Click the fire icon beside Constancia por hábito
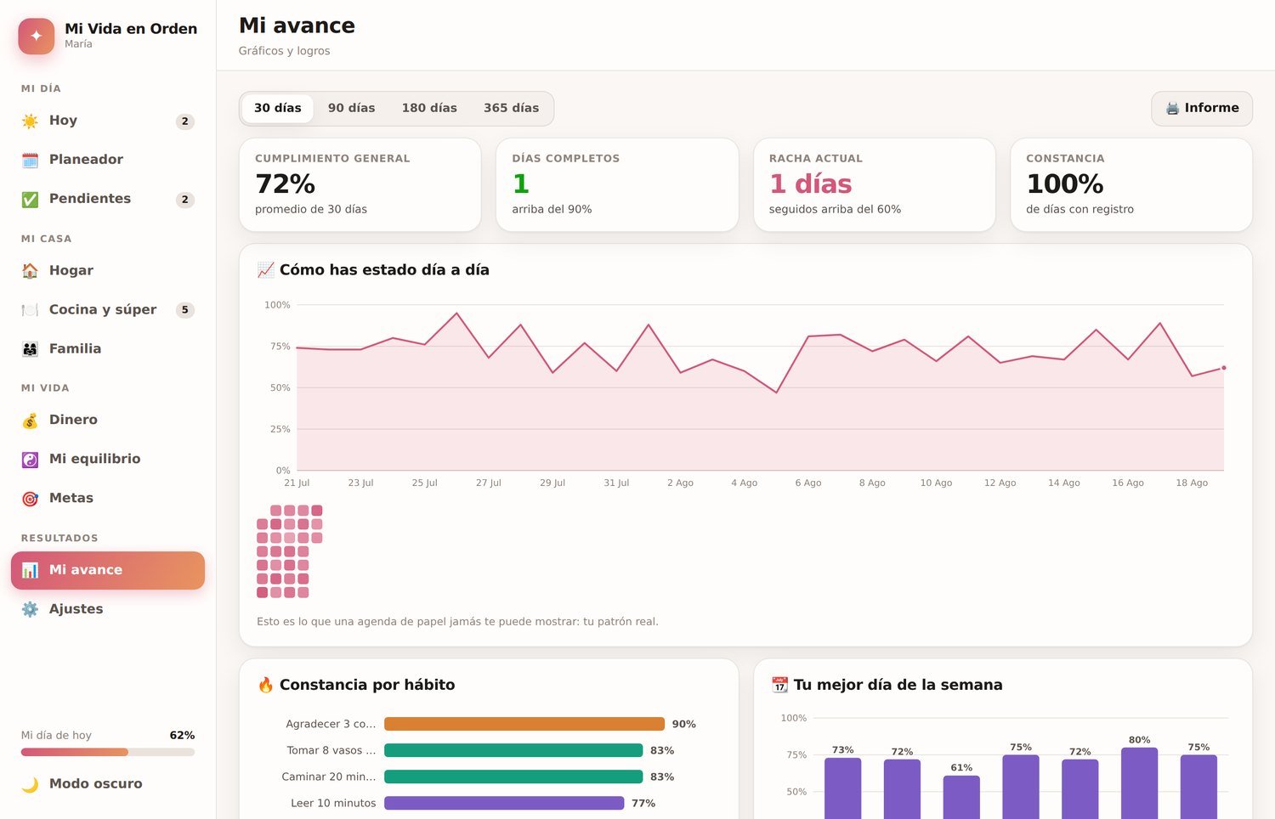Screen dimensions: 1275x819 pyautogui.click(x=265, y=685)
